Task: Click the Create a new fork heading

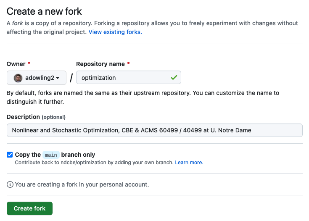Action: [x=44, y=11]
